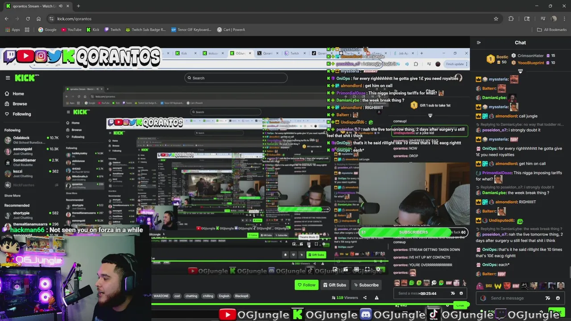Go to Home in Kick sidebar

point(18,94)
